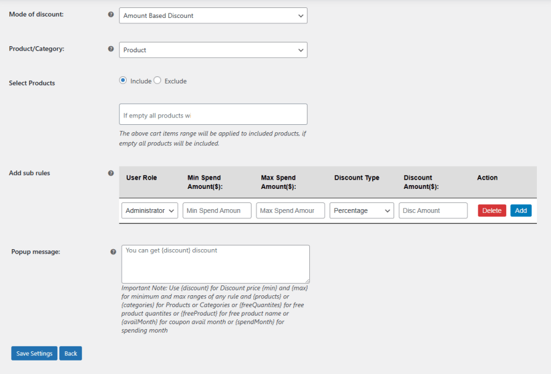Click the Save Settings button
Screen dimensions: 551x374
34,354
